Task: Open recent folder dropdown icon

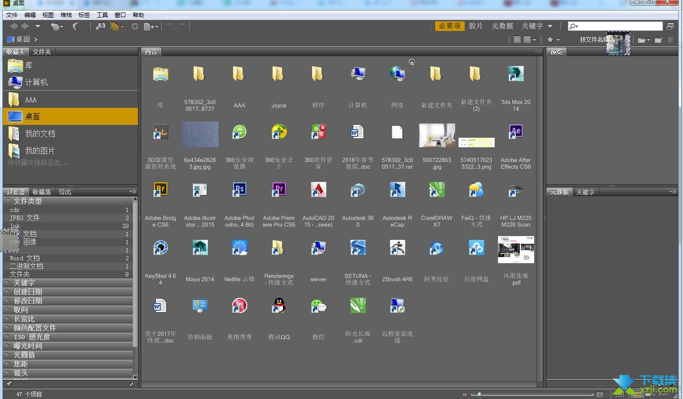Action: pyautogui.click(x=644, y=40)
